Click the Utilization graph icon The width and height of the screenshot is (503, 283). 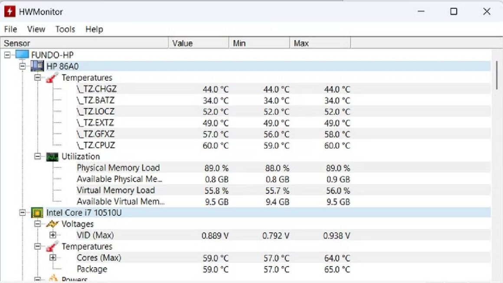coord(52,157)
